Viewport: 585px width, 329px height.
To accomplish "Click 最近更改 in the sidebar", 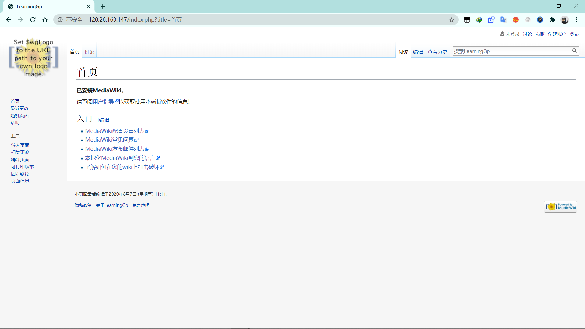I will 19,108.
